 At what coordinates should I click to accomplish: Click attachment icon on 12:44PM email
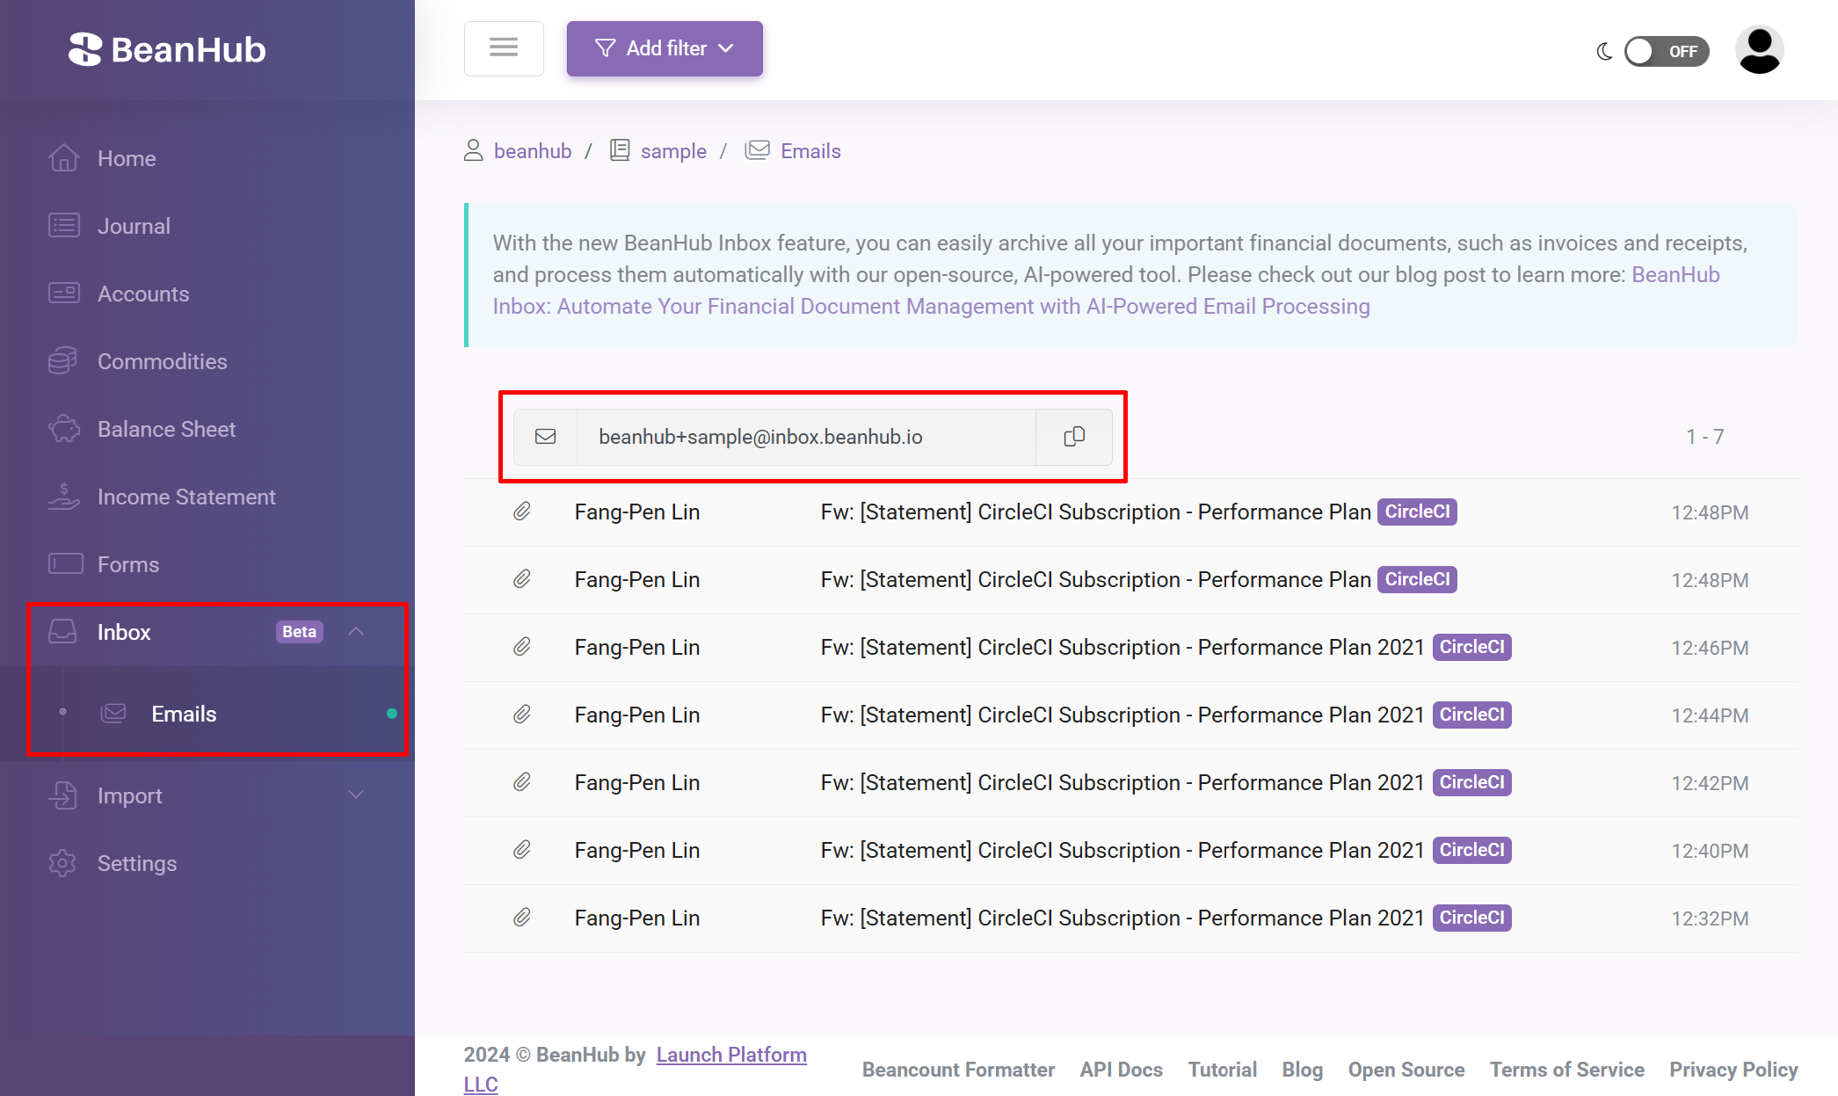[x=522, y=715]
